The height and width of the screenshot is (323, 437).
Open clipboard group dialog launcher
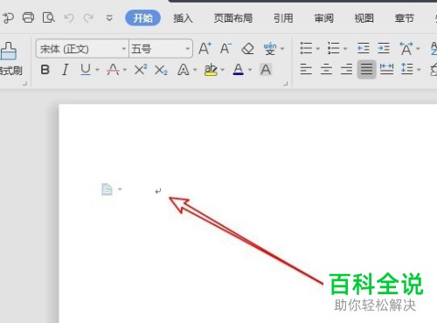[x=24, y=84]
